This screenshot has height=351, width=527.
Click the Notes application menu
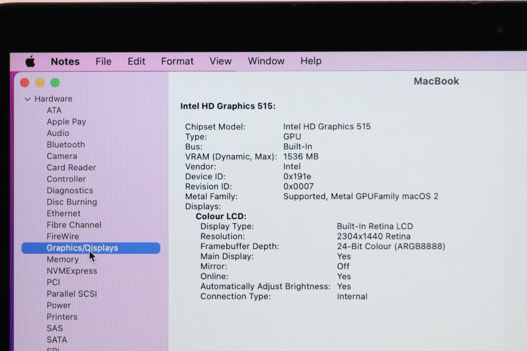[x=65, y=62]
